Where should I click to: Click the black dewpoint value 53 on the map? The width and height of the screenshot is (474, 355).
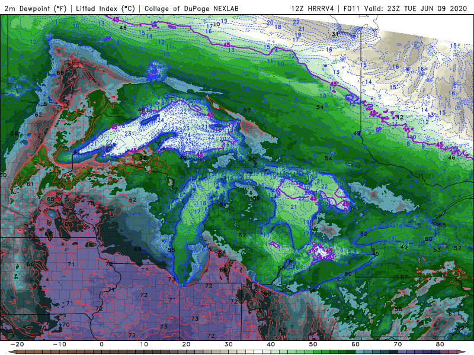click(437, 250)
